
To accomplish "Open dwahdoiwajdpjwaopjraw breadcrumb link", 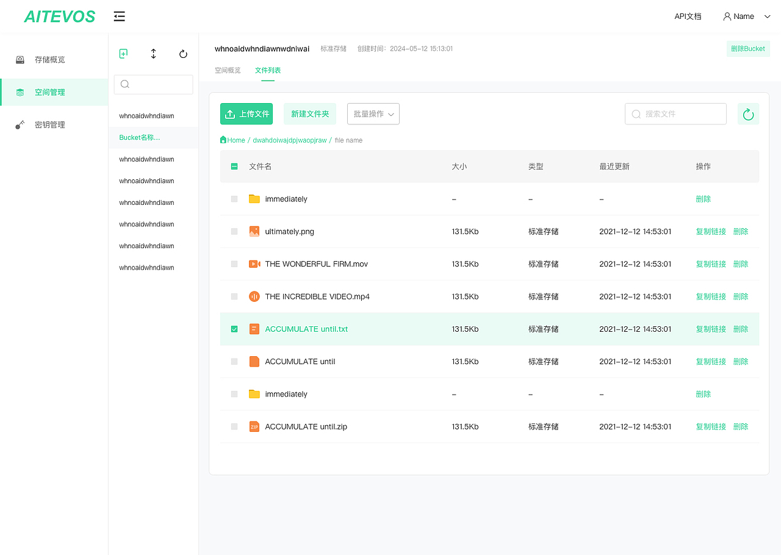I will [x=290, y=140].
